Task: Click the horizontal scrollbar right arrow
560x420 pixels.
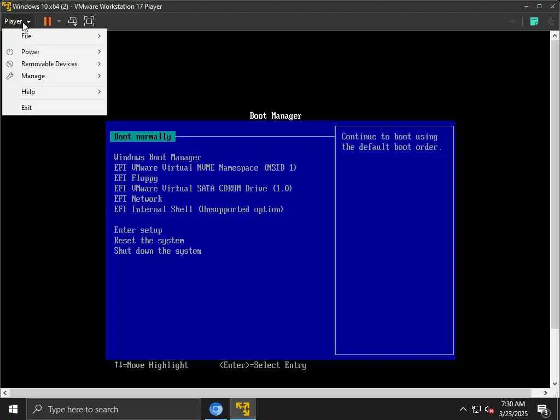Action: point(546,393)
